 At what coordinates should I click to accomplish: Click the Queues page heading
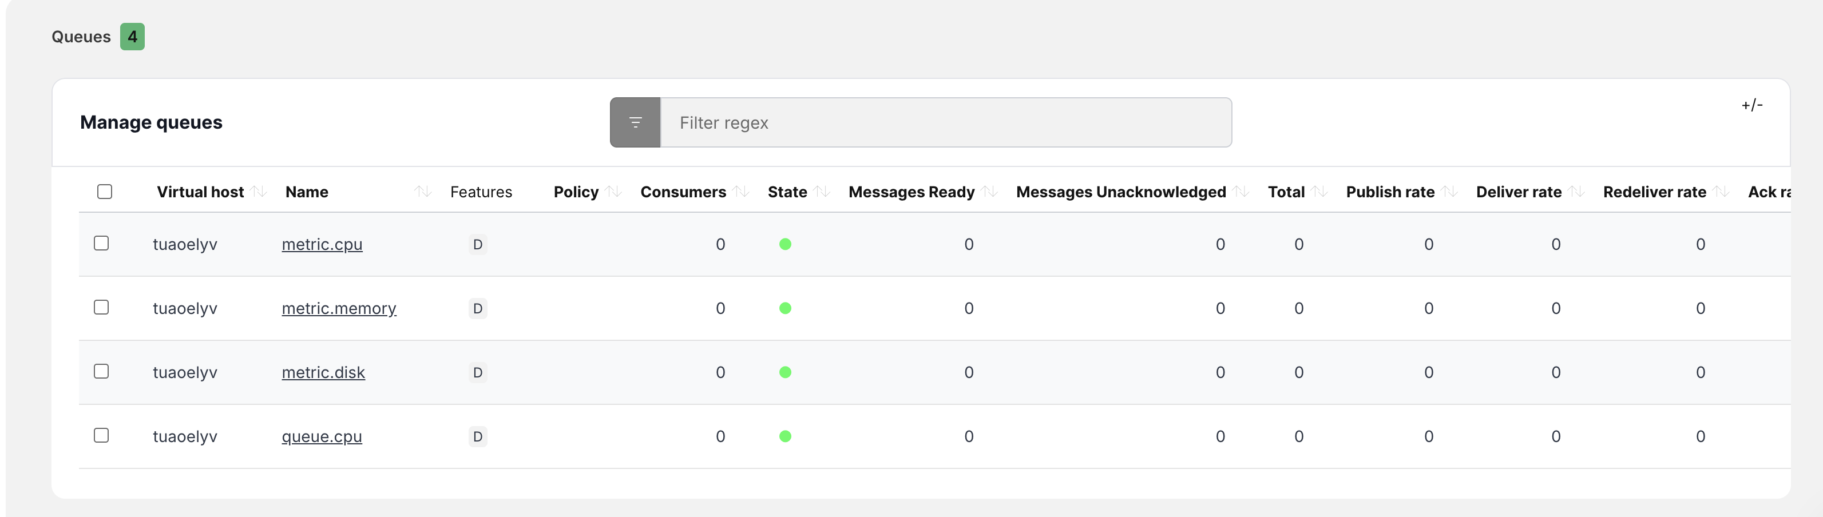pos(81,36)
